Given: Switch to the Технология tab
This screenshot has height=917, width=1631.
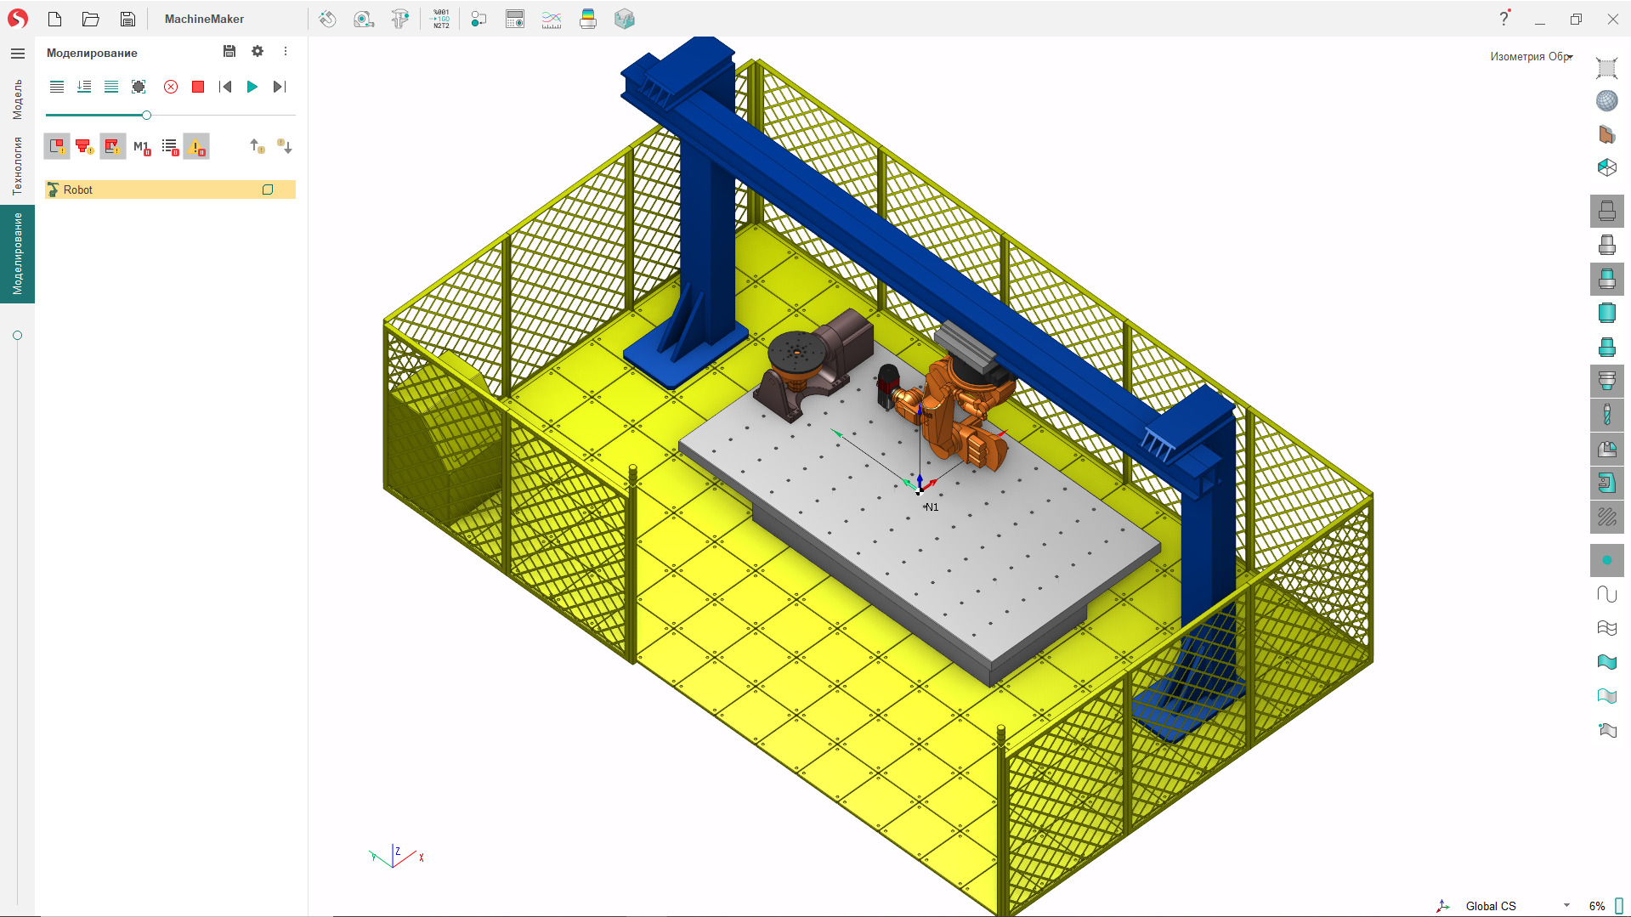Looking at the screenshot, I should click(x=17, y=166).
